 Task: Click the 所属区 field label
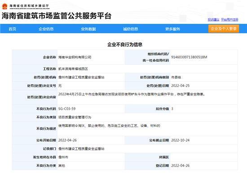coord(164,157)
